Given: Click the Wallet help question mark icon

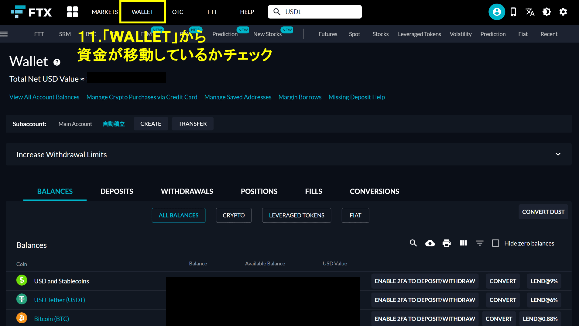Looking at the screenshot, I should [x=57, y=62].
